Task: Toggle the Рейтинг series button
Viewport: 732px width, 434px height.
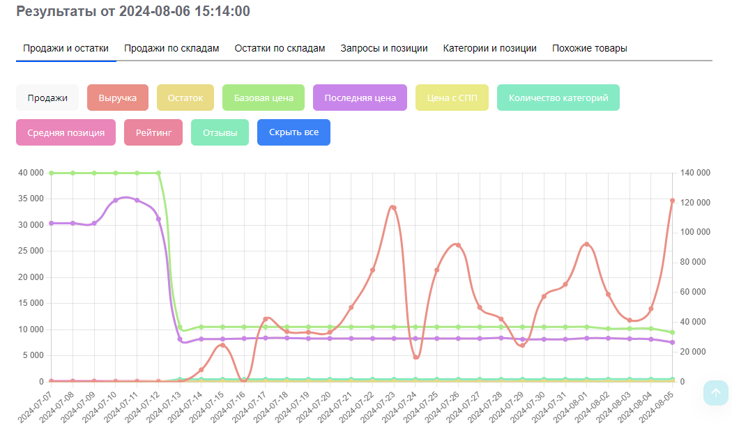Action: (153, 132)
